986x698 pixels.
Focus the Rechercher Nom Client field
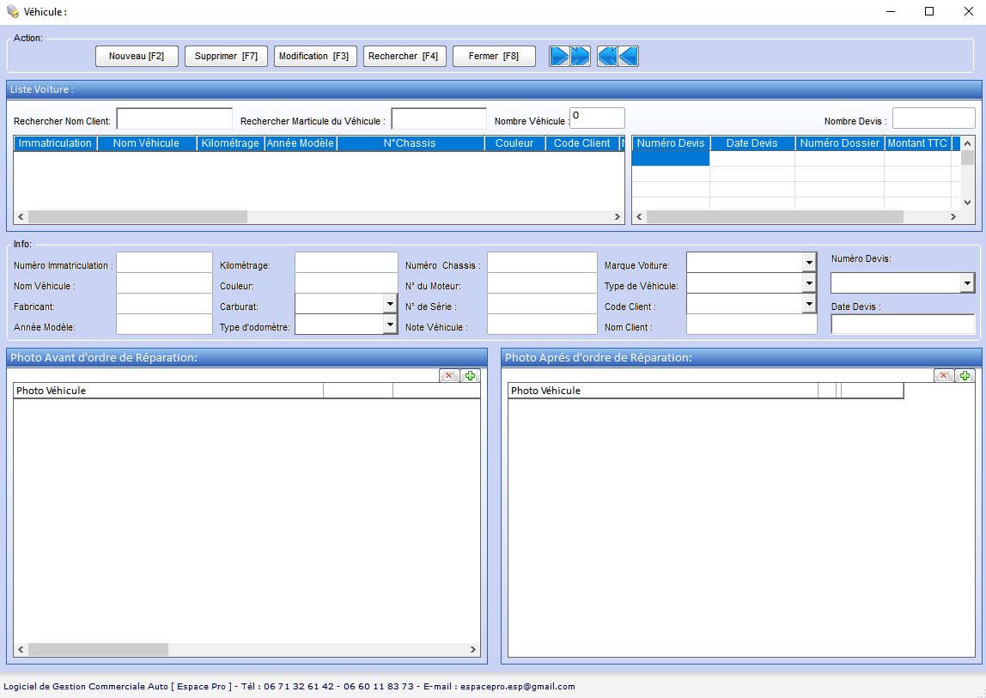pyautogui.click(x=174, y=118)
